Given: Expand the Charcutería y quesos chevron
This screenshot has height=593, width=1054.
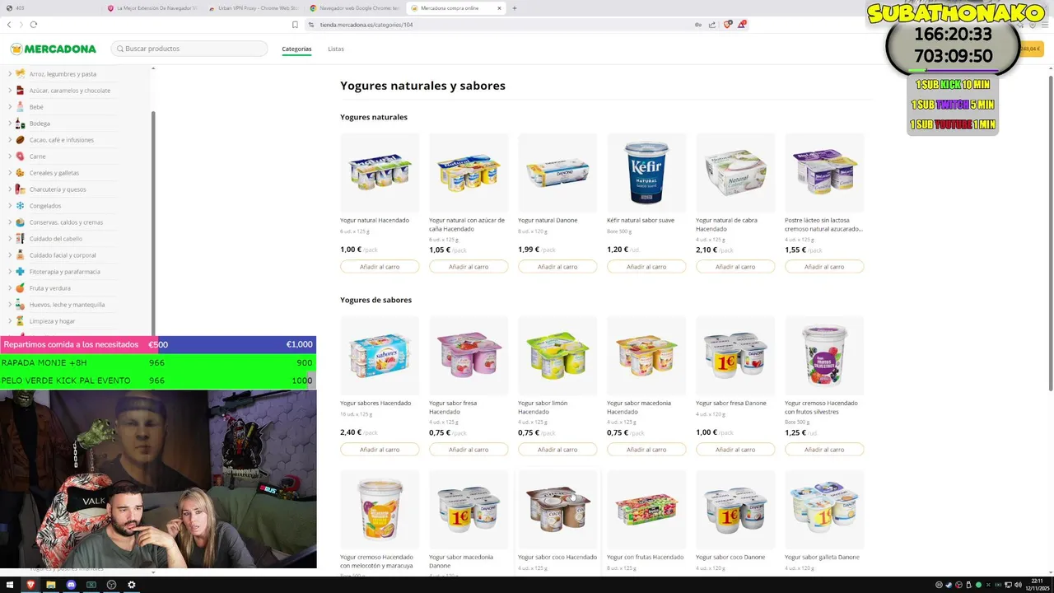Looking at the screenshot, I should click(10, 189).
